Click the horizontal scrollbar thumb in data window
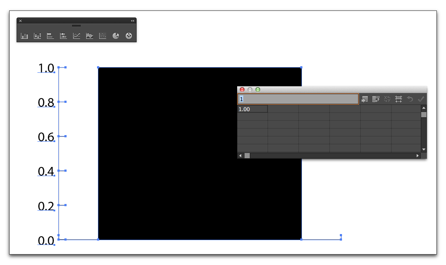 (247, 156)
